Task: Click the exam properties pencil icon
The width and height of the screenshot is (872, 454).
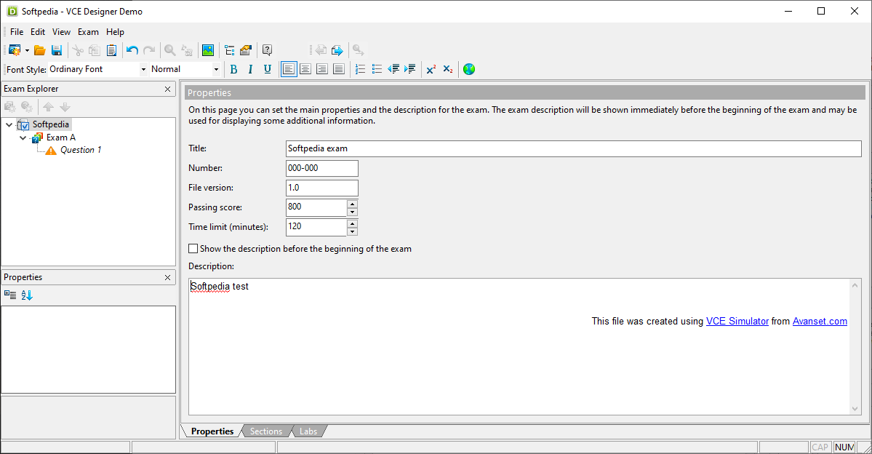Action: tap(246, 51)
